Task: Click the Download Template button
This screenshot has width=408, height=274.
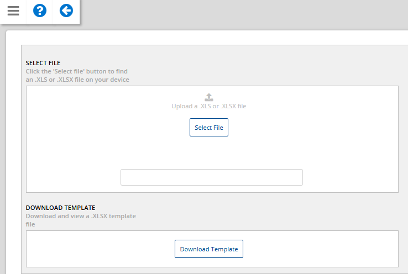Action: pyautogui.click(x=208, y=249)
